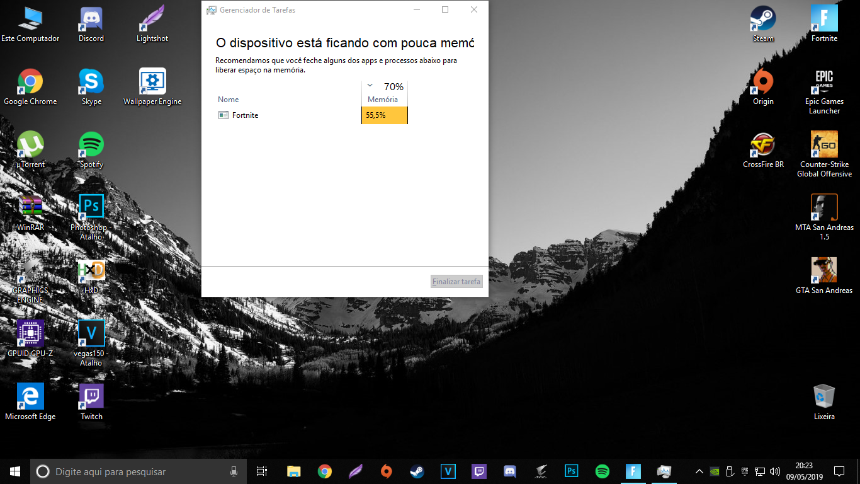Select the Graphics Engine desktop icon

[x=30, y=280]
